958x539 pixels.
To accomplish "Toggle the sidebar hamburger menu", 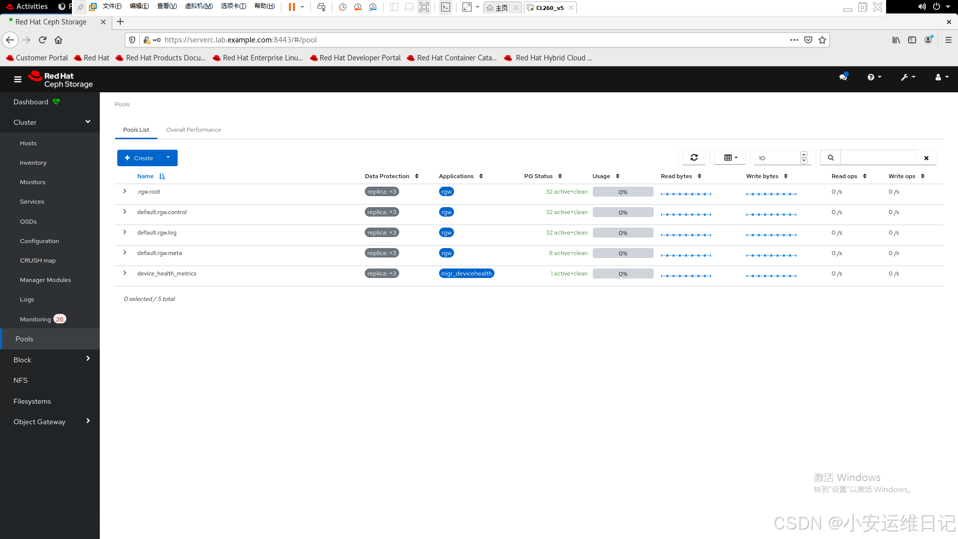I will point(18,79).
